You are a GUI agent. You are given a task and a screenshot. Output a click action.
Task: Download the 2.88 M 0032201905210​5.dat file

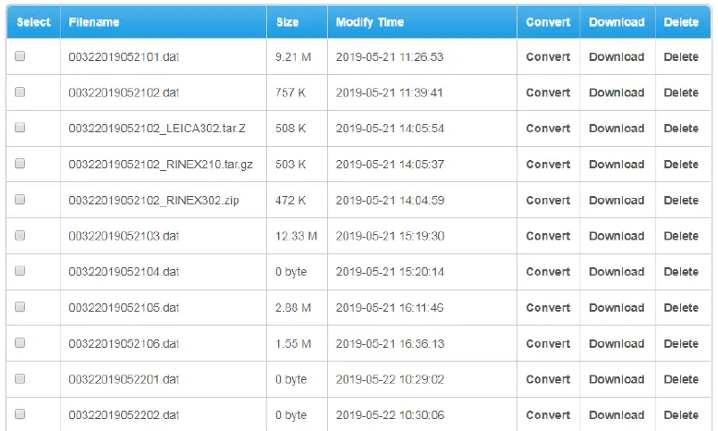[616, 308]
